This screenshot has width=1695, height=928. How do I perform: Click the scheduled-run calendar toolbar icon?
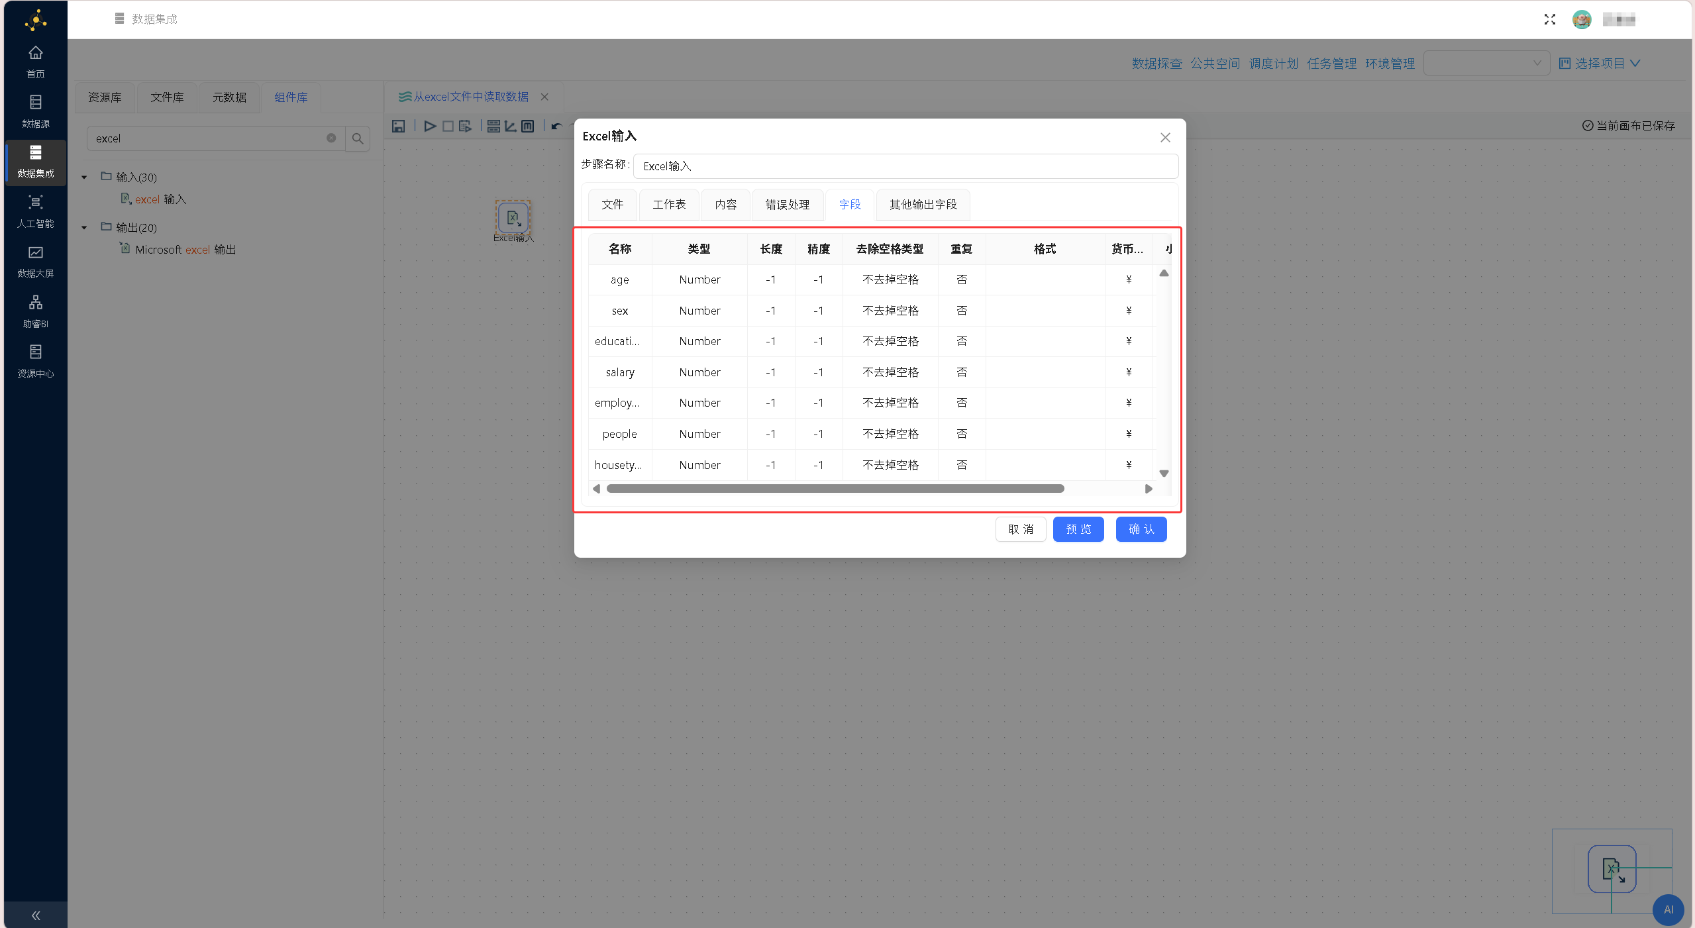(x=465, y=126)
